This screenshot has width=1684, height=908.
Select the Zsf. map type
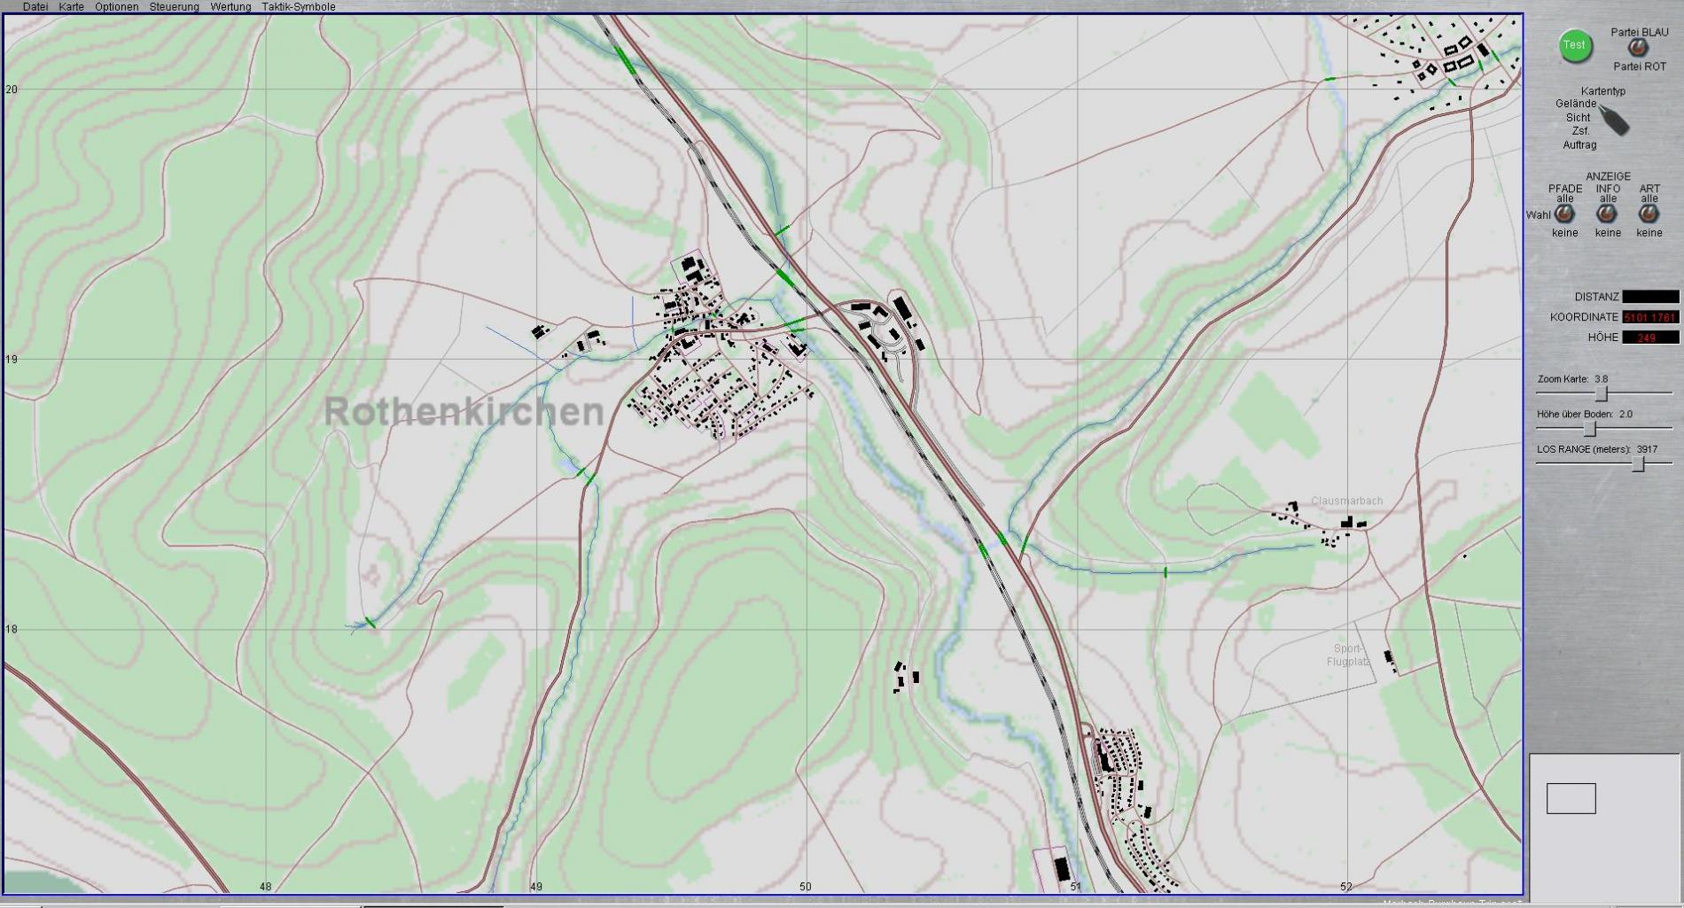point(1580,131)
